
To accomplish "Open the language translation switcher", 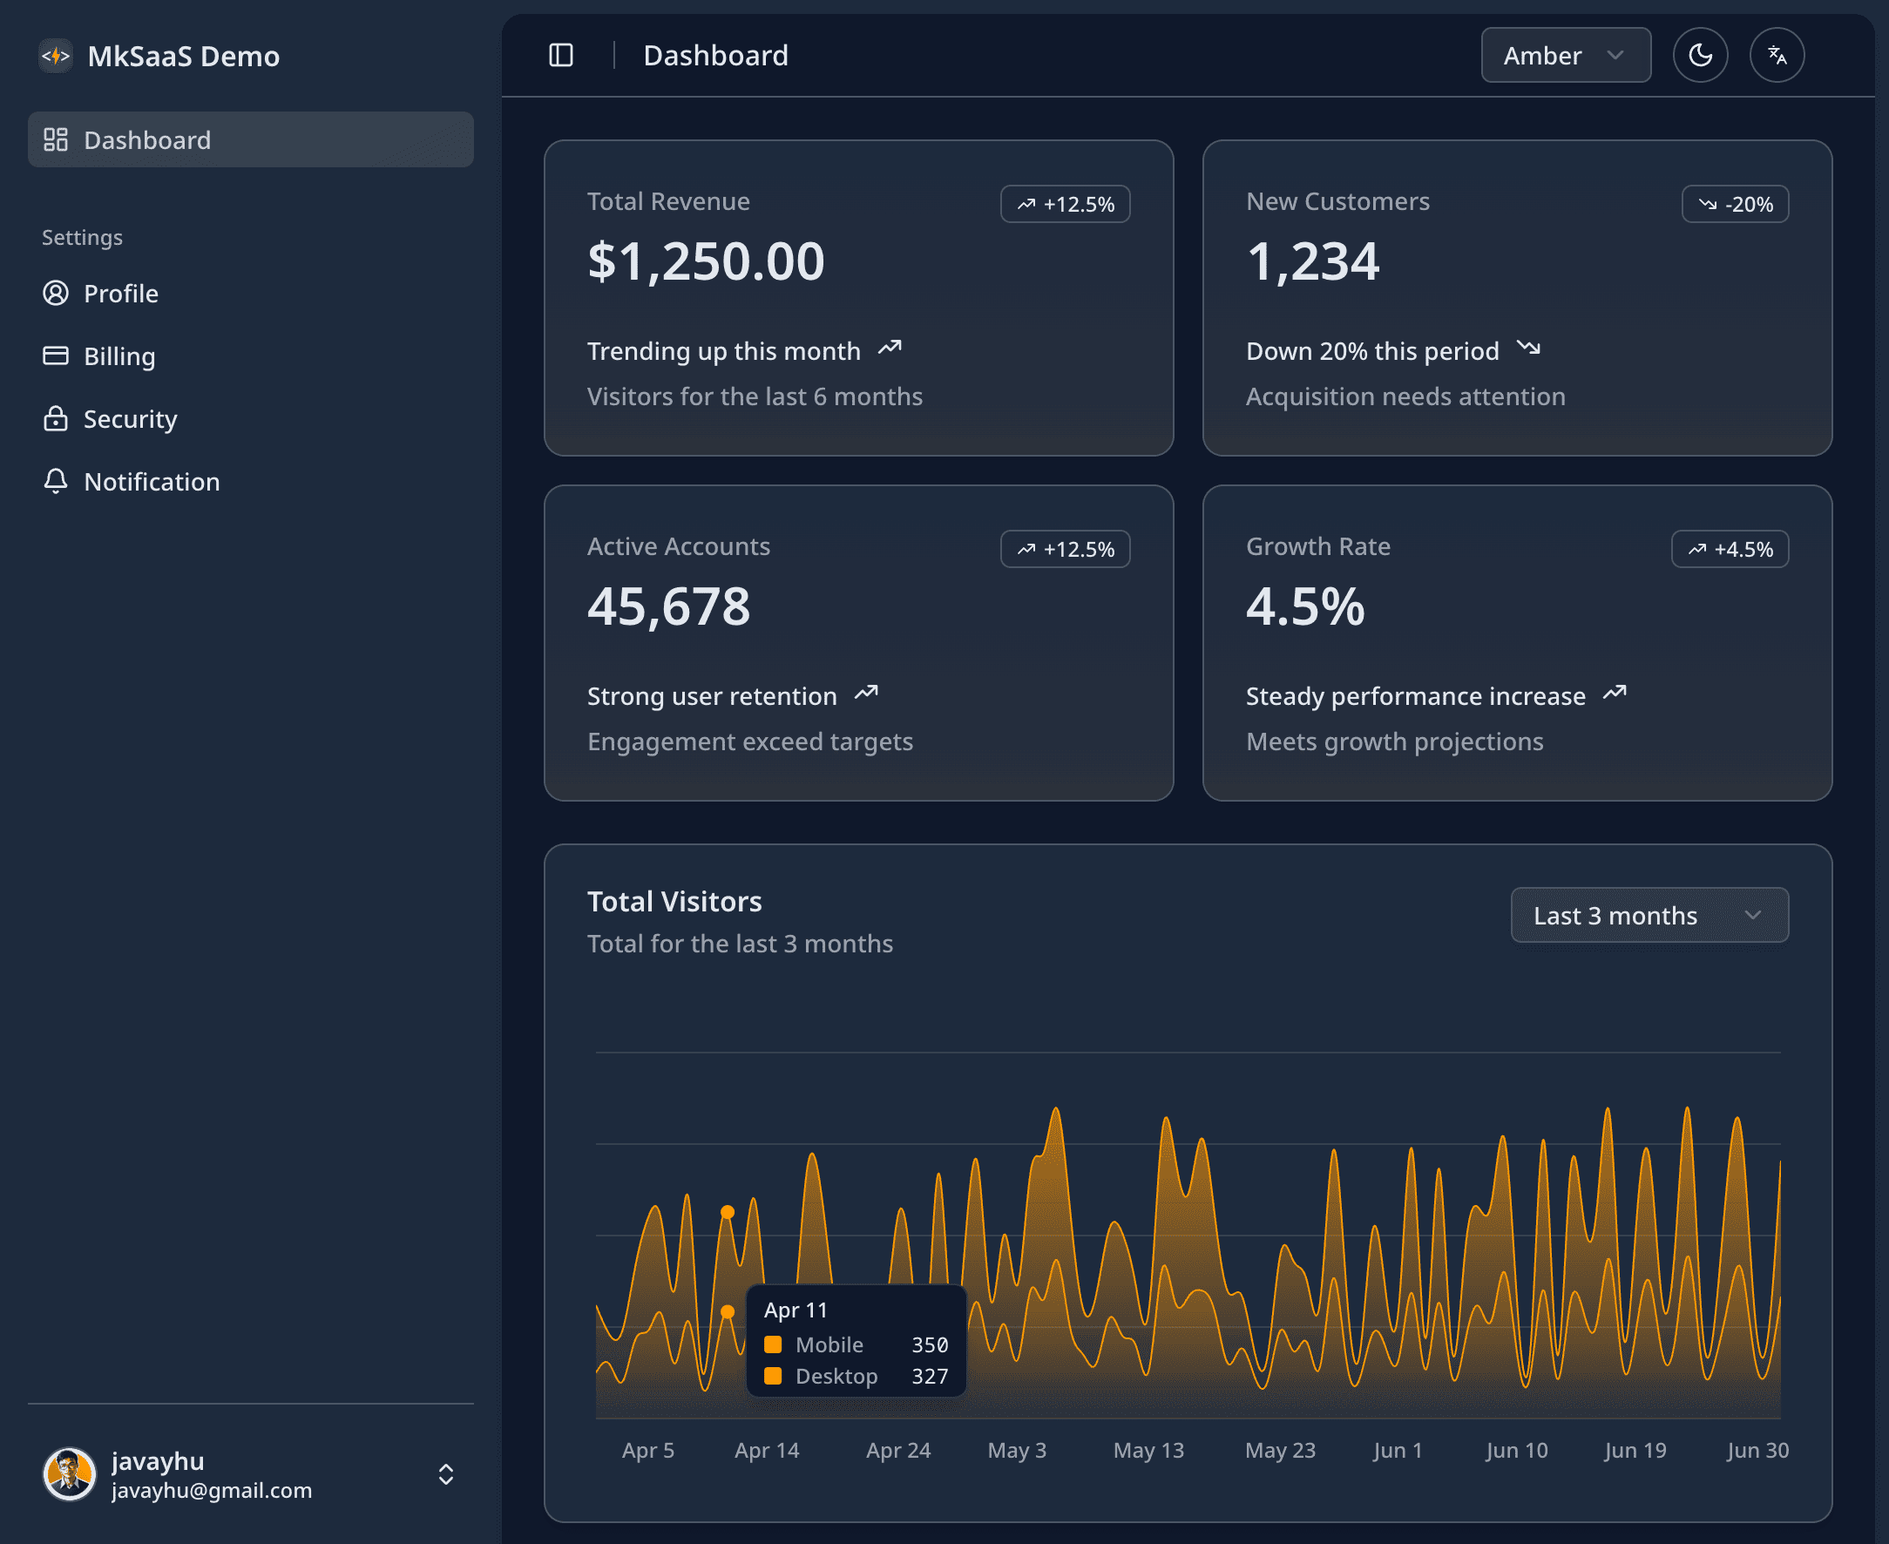I will pyautogui.click(x=1776, y=55).
